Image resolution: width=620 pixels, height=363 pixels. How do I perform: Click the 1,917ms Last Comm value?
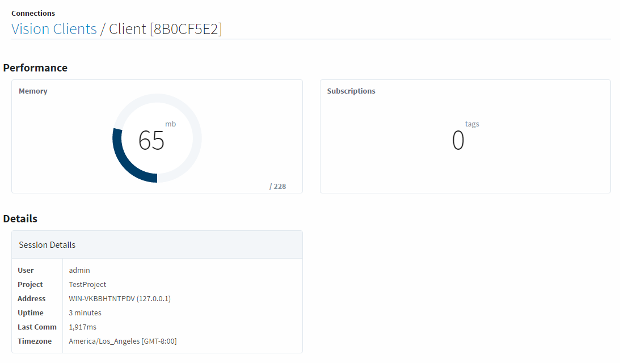83,327
